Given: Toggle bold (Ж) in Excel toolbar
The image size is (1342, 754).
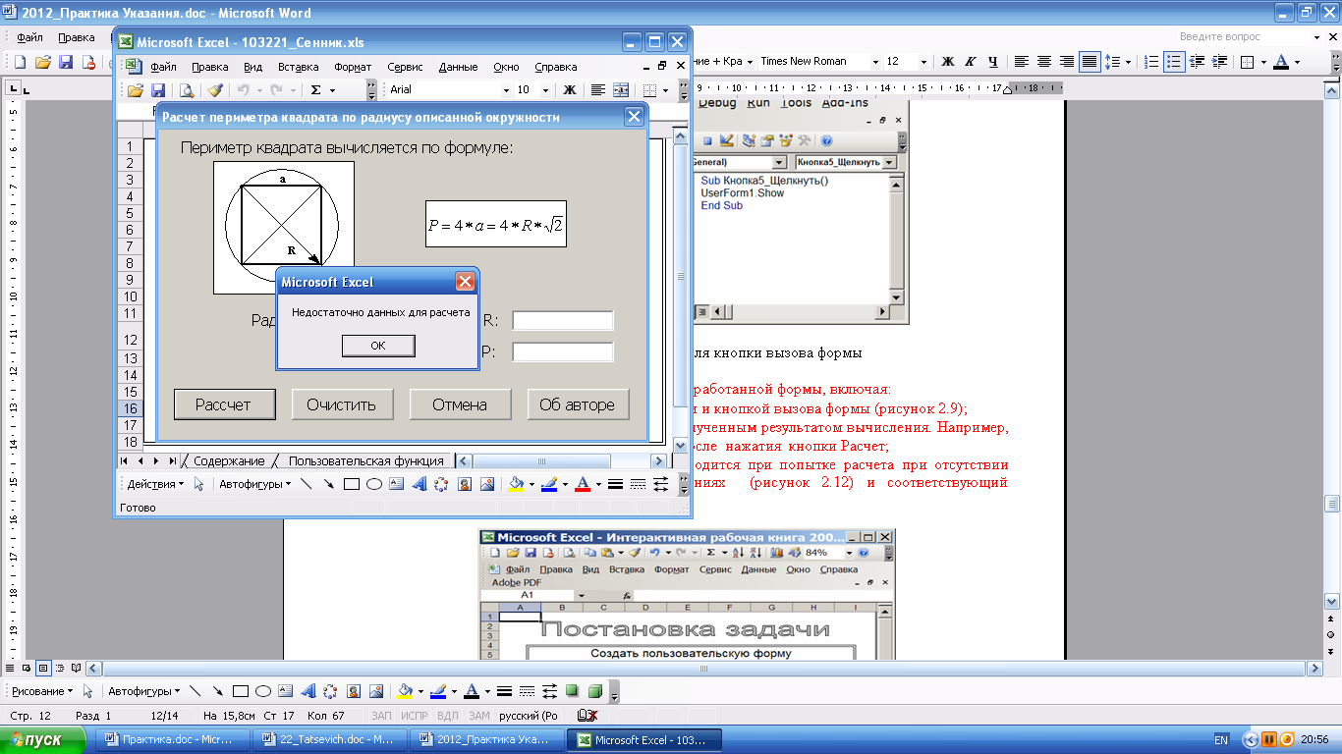Looking at the screenshot, I should (x=569, y=90).
